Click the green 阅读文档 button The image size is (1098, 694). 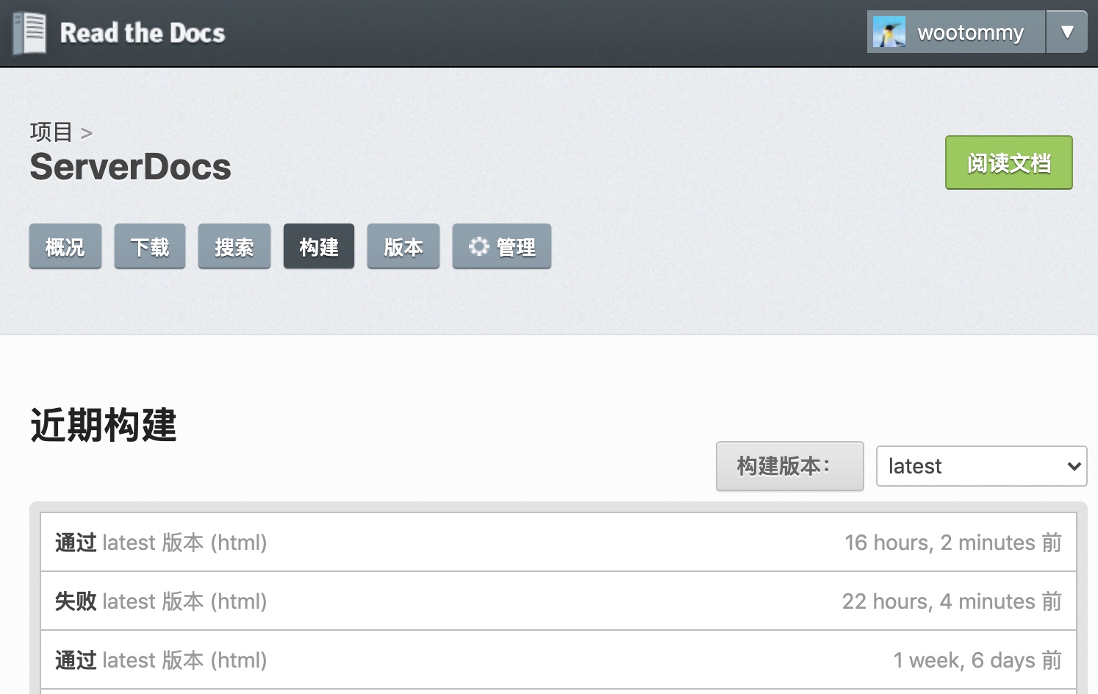(1008, 162)
